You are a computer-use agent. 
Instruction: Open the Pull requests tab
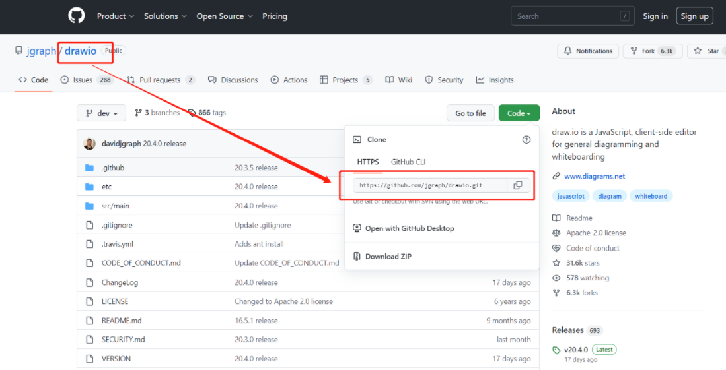click(x=161, y=80)
